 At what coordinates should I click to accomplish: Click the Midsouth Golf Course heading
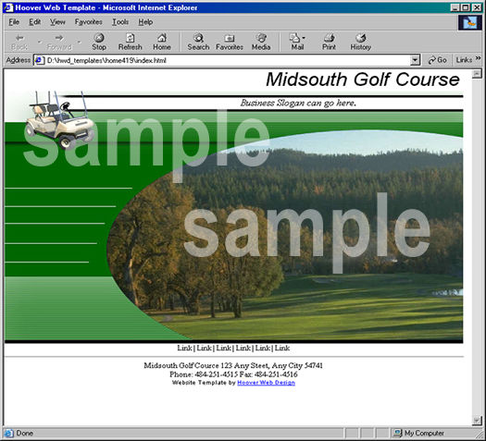click(363, 80)
